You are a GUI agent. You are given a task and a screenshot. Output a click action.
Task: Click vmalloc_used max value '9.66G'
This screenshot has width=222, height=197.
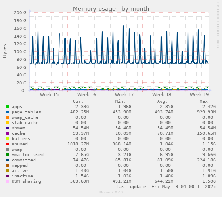209,155
